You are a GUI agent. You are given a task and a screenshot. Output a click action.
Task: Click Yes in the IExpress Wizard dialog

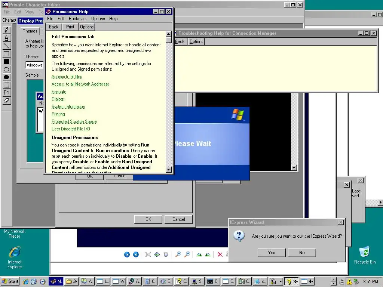coord(272,253)
